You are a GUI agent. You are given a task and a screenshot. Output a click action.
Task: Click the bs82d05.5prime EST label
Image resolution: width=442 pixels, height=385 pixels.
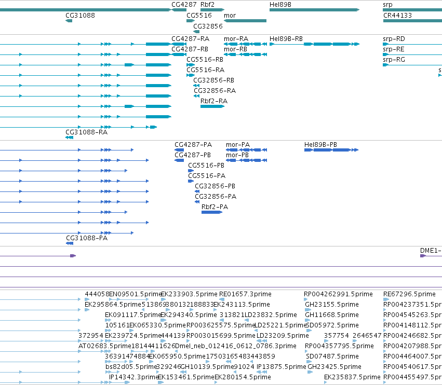click(131, 367)
